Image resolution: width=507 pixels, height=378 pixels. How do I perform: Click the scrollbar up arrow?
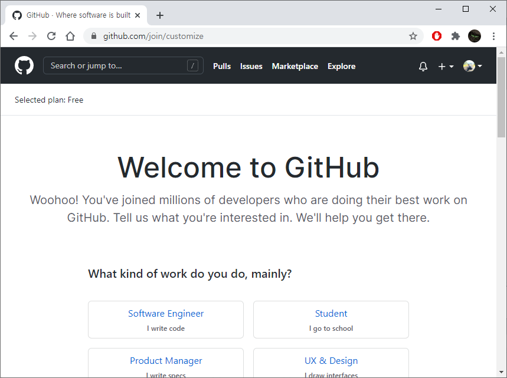click(x=501, y=52)
